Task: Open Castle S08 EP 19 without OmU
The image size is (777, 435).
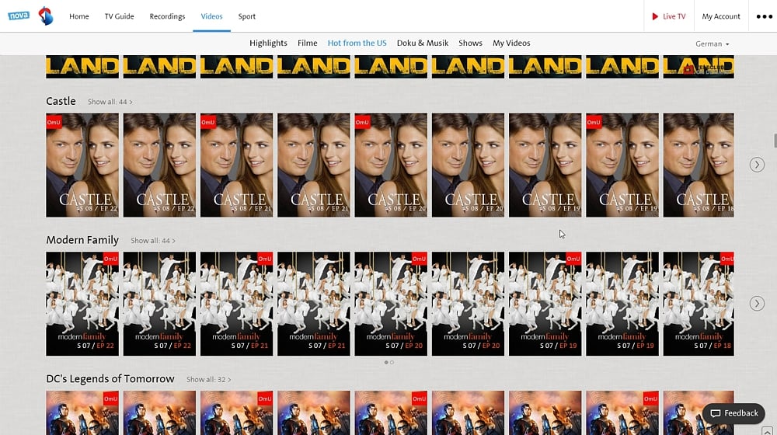Action: click(x=545, y=165)
